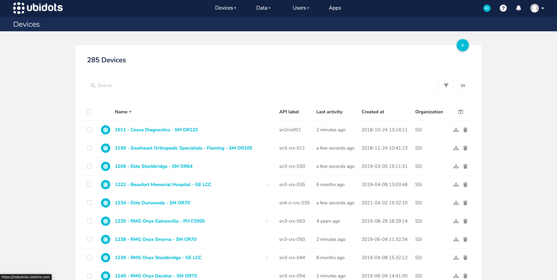This screenshot has width=557, height=280.
Task: Click device icon for 1011 Coosa Diagnostics
Action: click(106, 130)
